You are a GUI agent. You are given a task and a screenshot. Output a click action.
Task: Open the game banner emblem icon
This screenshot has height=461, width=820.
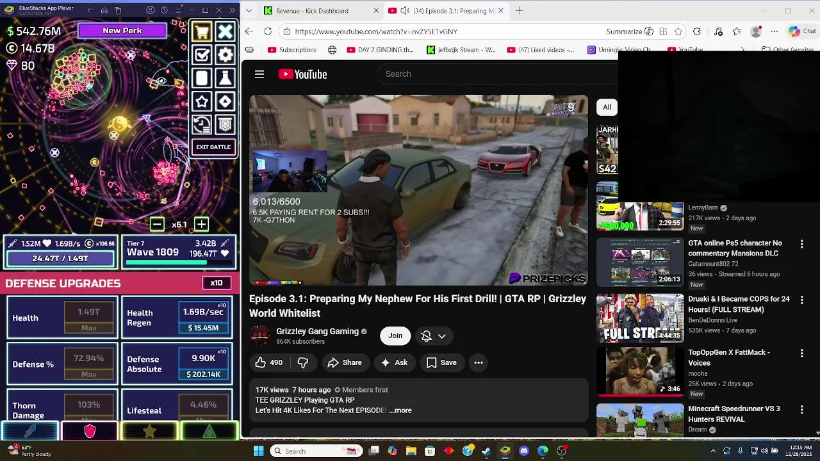coord(225,124)
